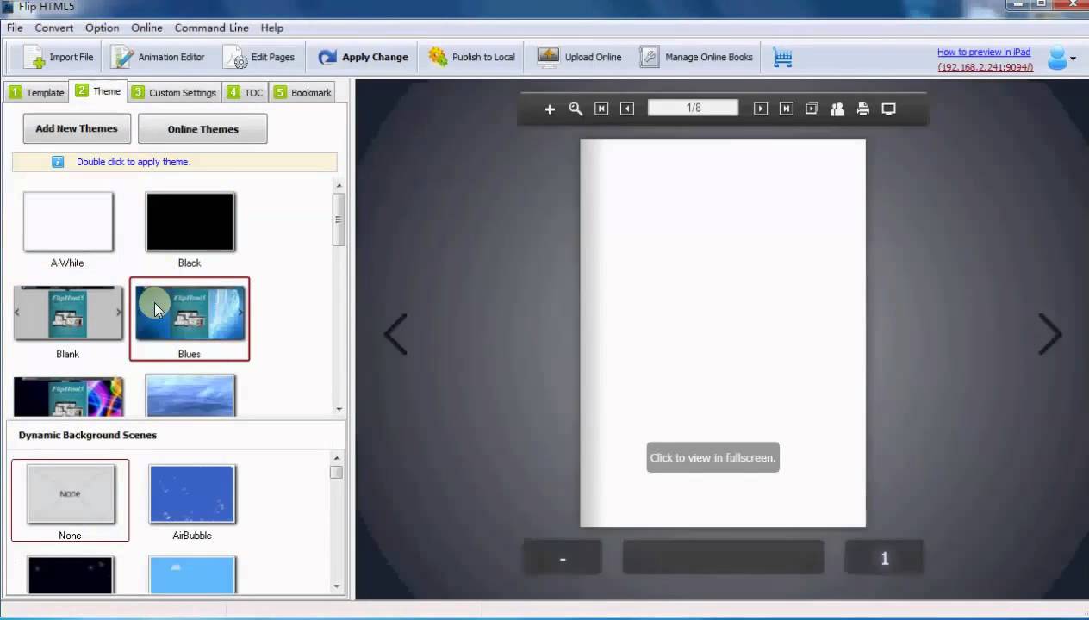Image resolution: width=1089 pixels, height=620 pixels.
Task: Click the info icon beside apply theme hint
Action: pos(58,162)
